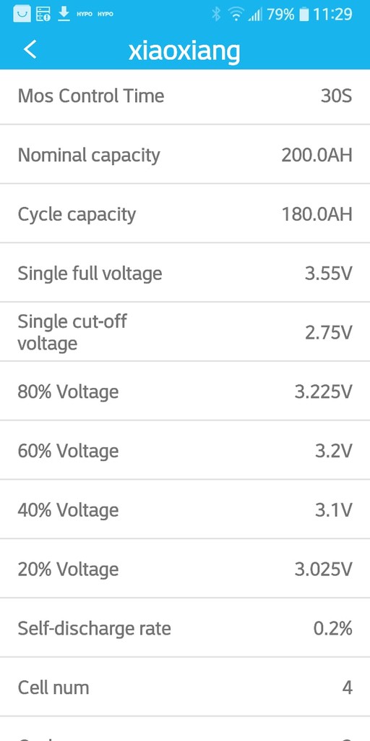This screenshot has width=370, height=741.
Task: Select the Cycle capacity row
Action: click(185, 214)
